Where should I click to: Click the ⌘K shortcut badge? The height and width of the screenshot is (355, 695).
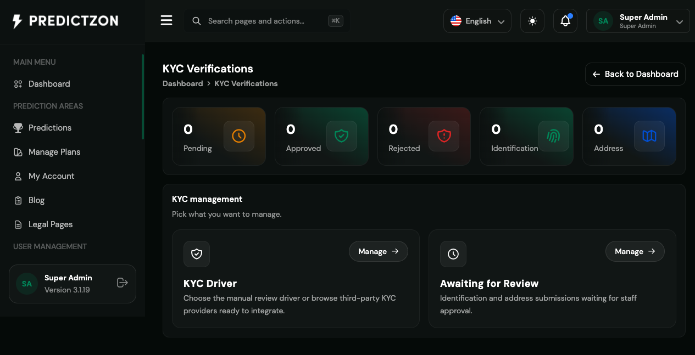336,21
